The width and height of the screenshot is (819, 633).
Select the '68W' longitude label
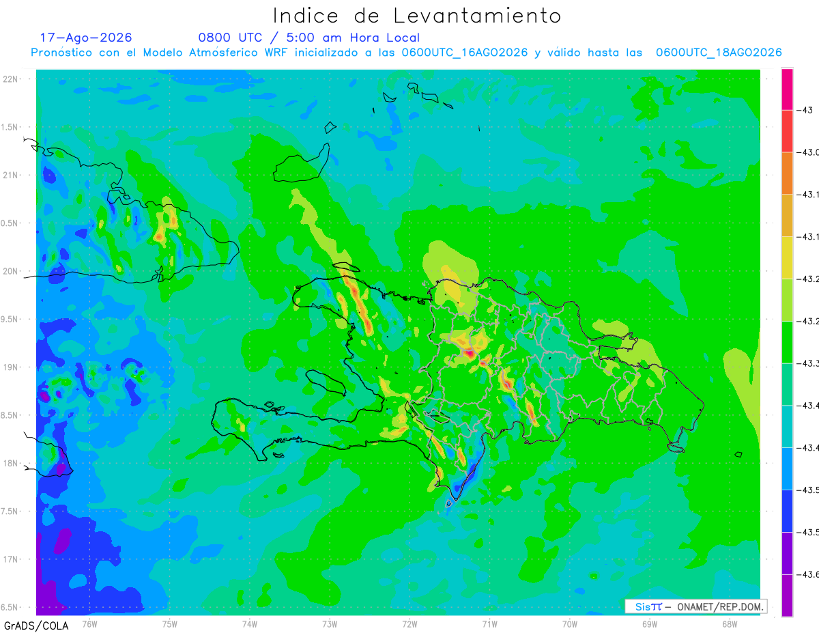point(729,623)
